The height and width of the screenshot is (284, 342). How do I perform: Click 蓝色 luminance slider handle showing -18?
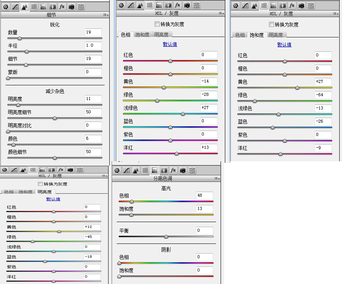pos(45,261)
